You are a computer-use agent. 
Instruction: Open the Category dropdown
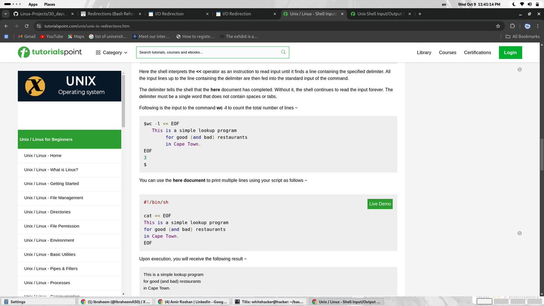pos(111,52)
